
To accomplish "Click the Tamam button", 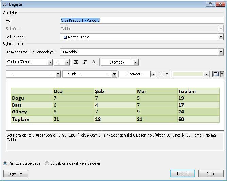I will [182, 174].
